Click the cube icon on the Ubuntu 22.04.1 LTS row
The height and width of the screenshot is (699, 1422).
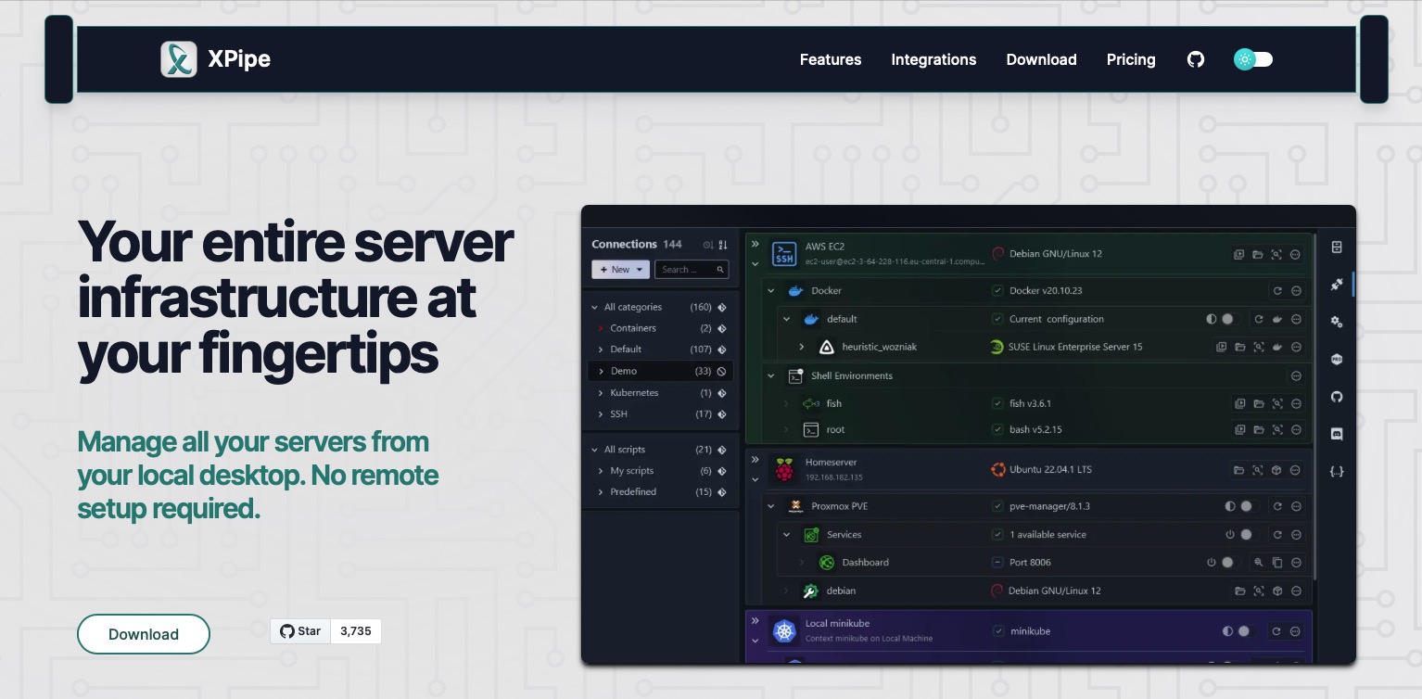[x=1276, y=470]
